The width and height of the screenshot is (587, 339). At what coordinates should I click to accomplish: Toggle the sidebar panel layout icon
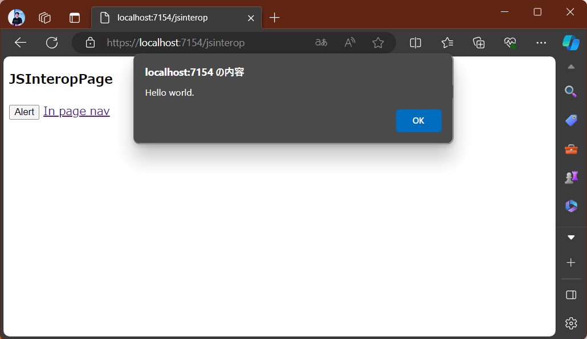pos(571,295)
